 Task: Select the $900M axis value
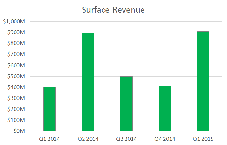15,32
